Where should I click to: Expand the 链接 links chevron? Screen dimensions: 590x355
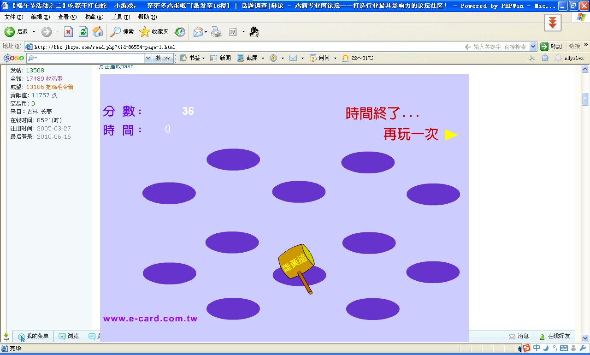586,45
